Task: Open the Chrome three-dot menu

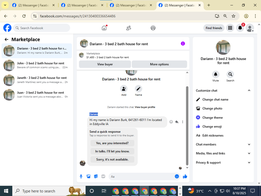Action: [255, 16]
